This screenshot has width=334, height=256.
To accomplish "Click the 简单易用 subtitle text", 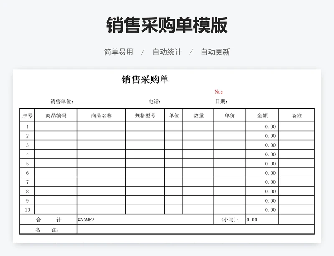I will pos(119,52).
